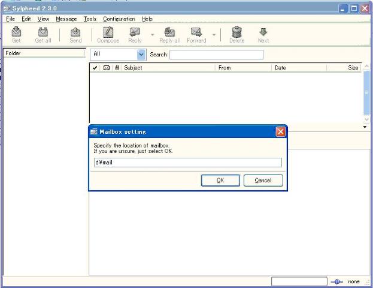Screen dimensions: 373x288
Task: Open the Help menu
Action: (x=147, y=19)
